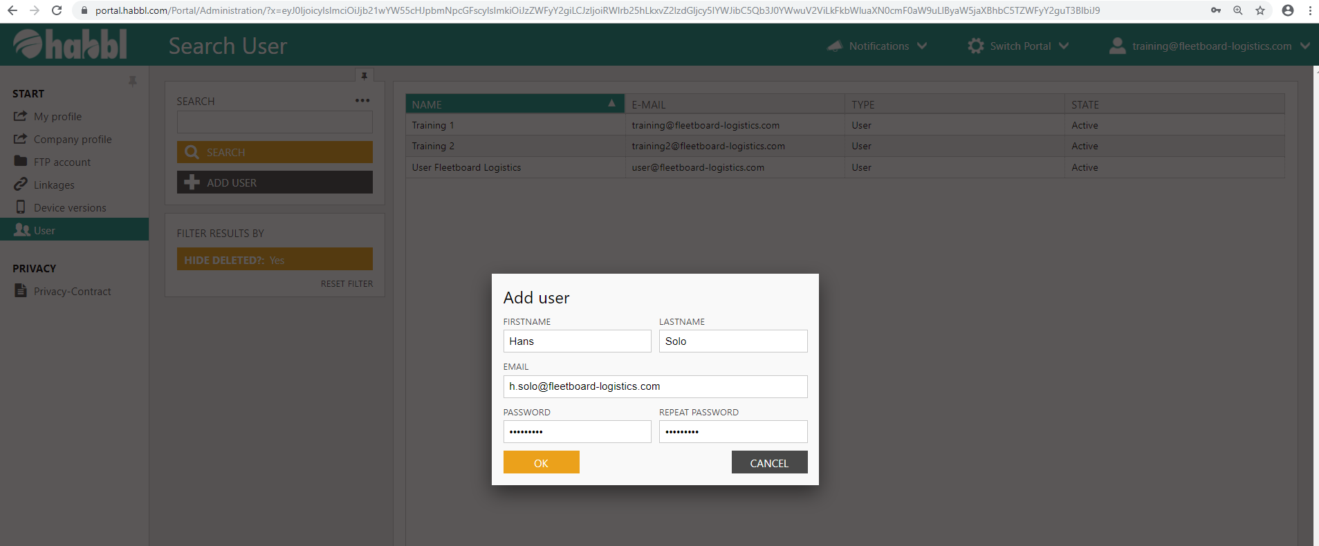
Task: Click the browser zoom magnifier icon
Action: [x=1237, y=10]
